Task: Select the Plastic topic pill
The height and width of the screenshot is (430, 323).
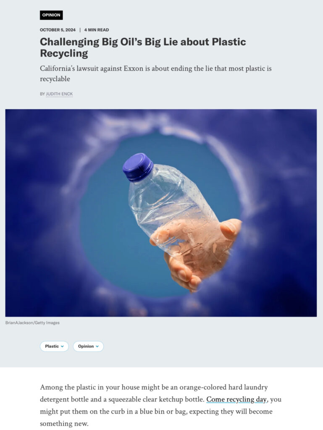Action: tap(54, 346)
